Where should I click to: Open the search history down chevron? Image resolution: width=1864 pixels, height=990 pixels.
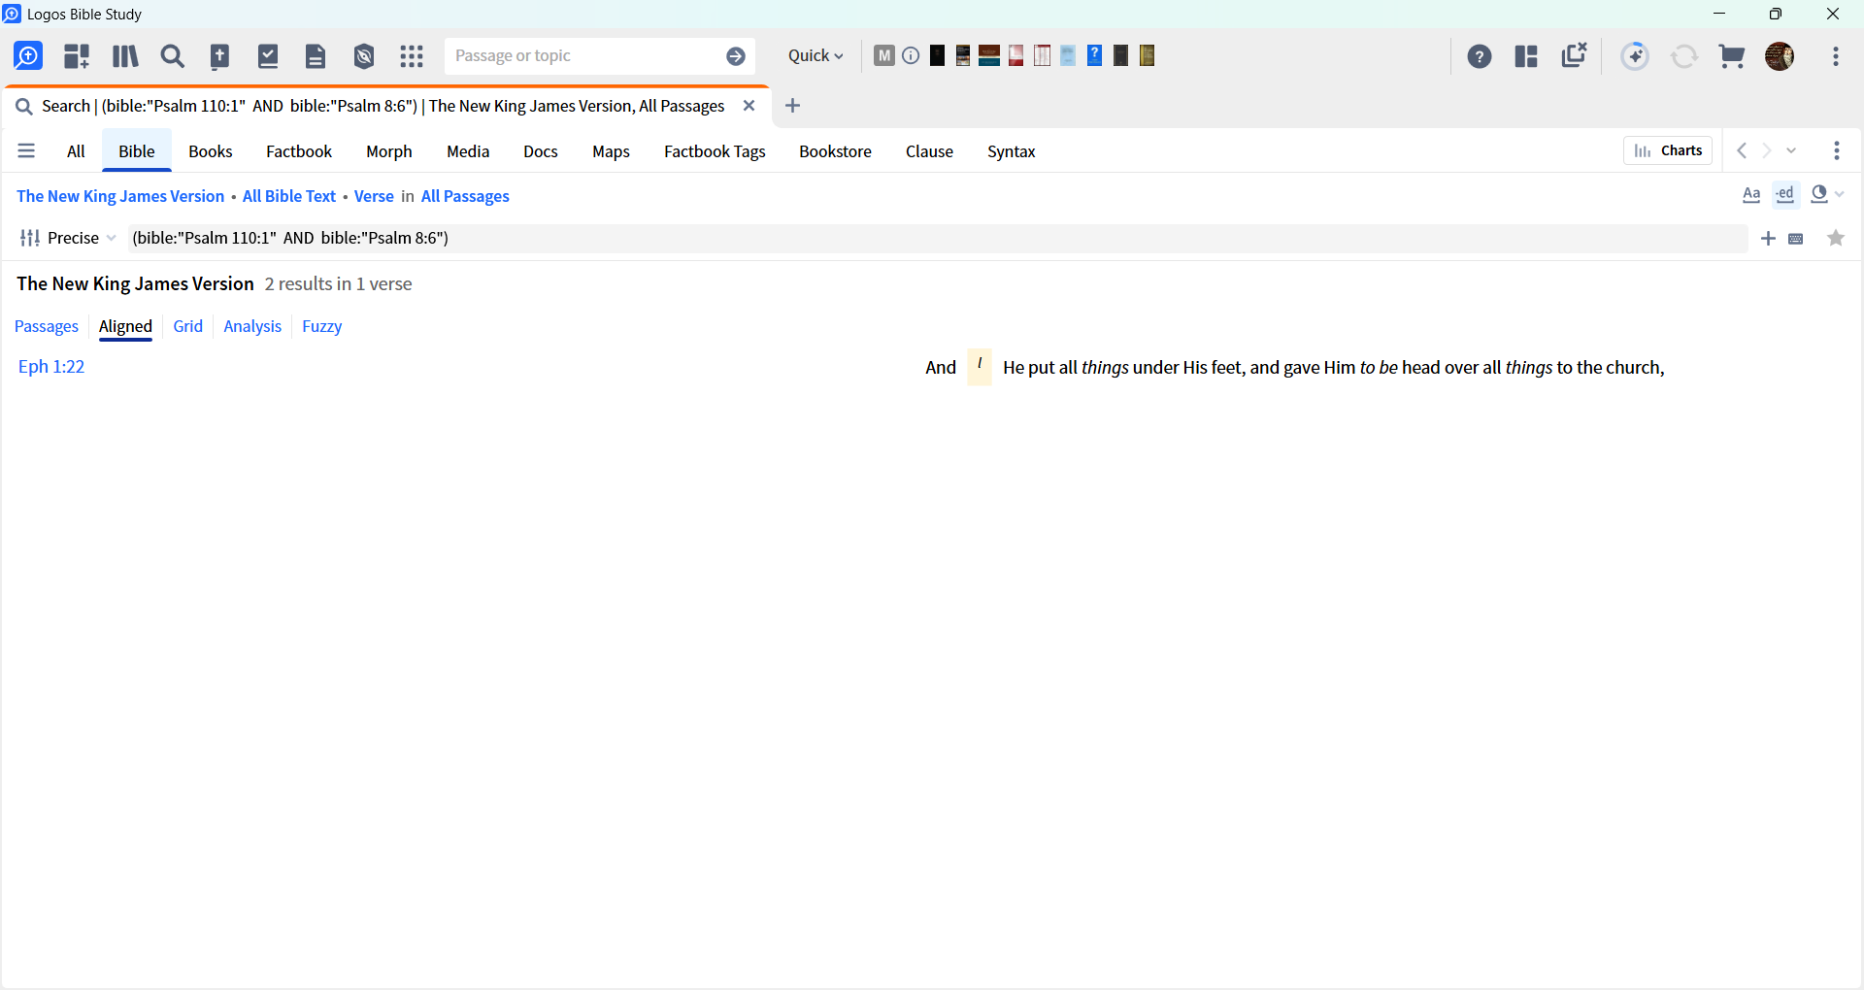point(1792,150)
